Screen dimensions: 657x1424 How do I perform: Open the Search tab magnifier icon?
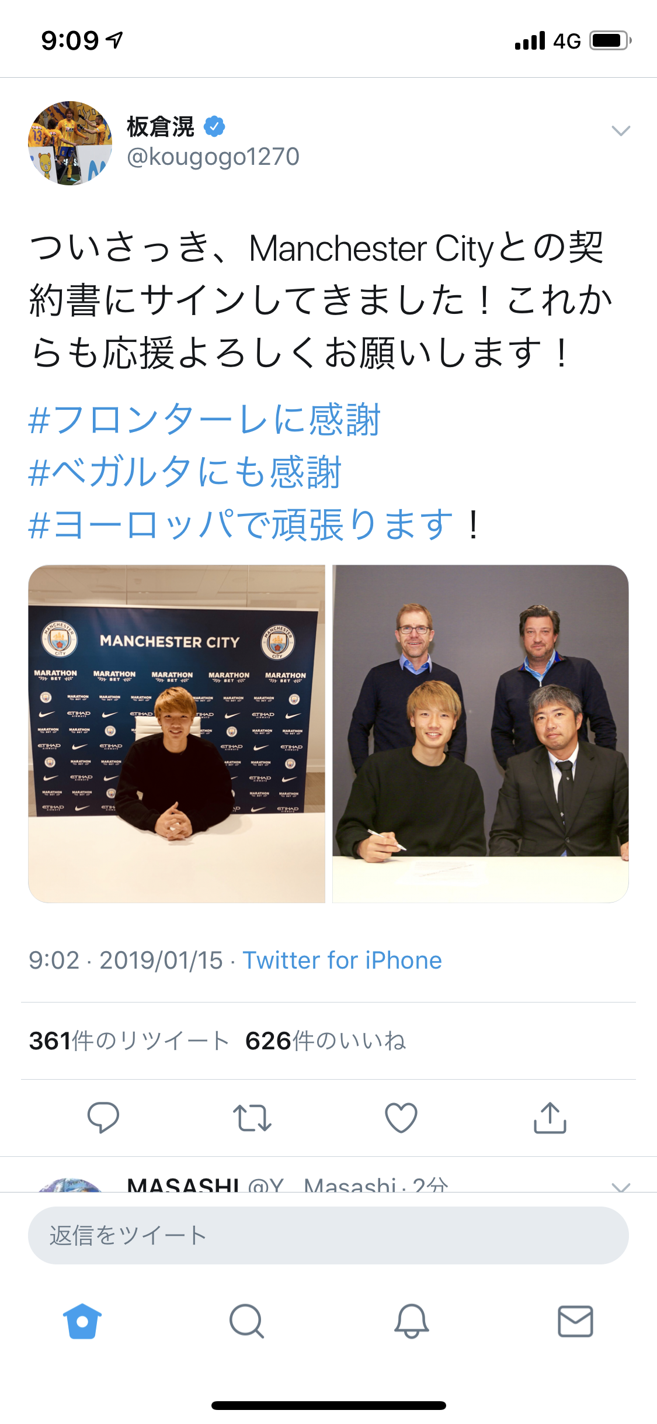click(247, 1321)
